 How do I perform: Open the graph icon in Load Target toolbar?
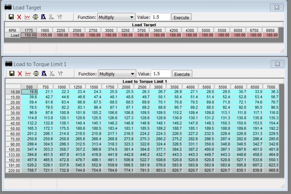(27, 17)
